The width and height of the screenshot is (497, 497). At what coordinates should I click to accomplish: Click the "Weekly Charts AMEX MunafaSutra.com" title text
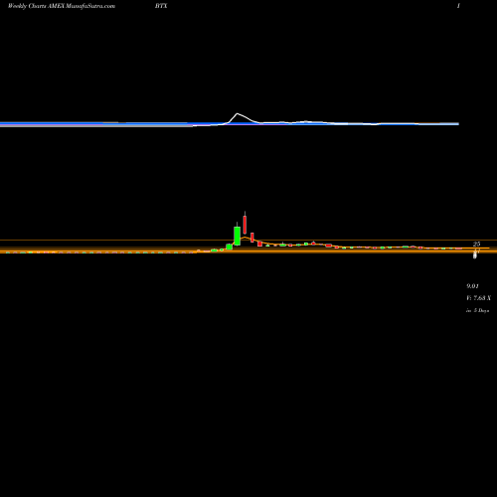pyautogui.click(x=62, y=6)
